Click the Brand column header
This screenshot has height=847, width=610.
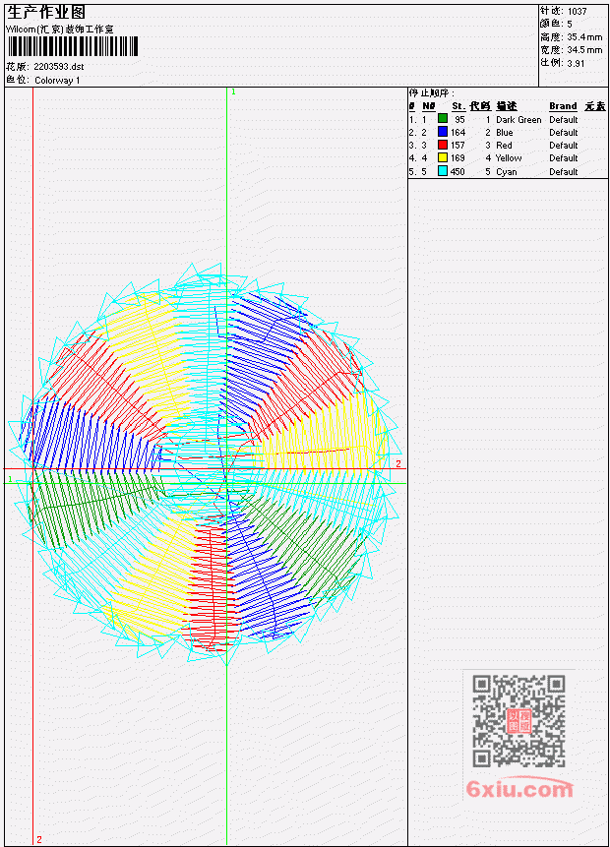tap(563, 106)
